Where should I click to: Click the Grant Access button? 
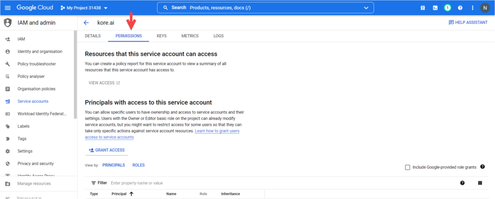[x=107, y=150]
